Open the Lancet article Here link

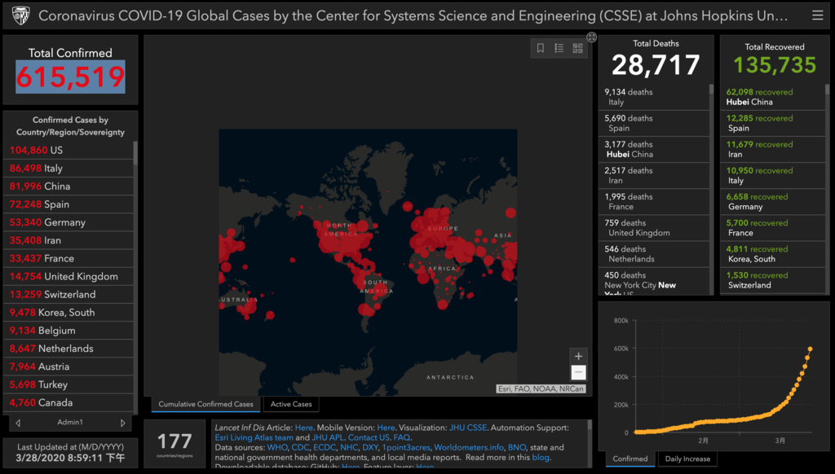click(303, 428)
